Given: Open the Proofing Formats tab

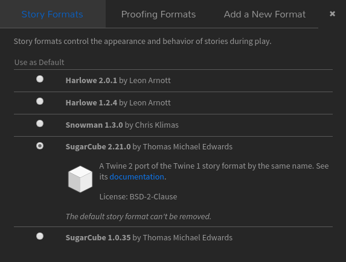Looking at the screenshot, I should click(158, 14).
